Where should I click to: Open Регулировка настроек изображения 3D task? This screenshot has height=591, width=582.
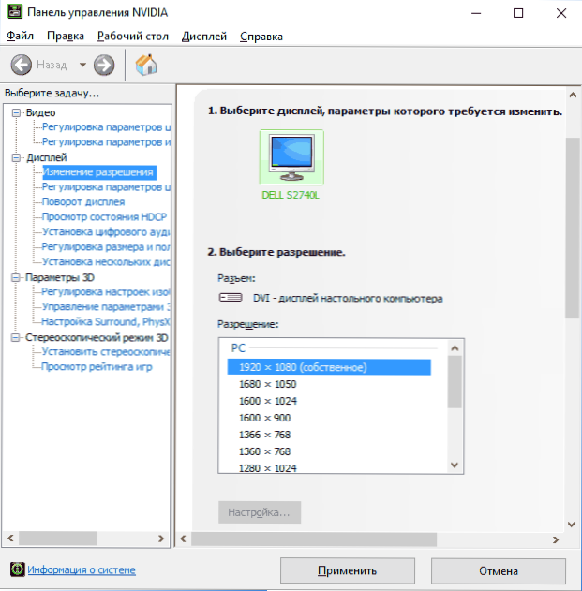tap(106, 291)
